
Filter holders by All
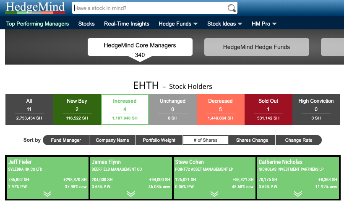(29, 109)
